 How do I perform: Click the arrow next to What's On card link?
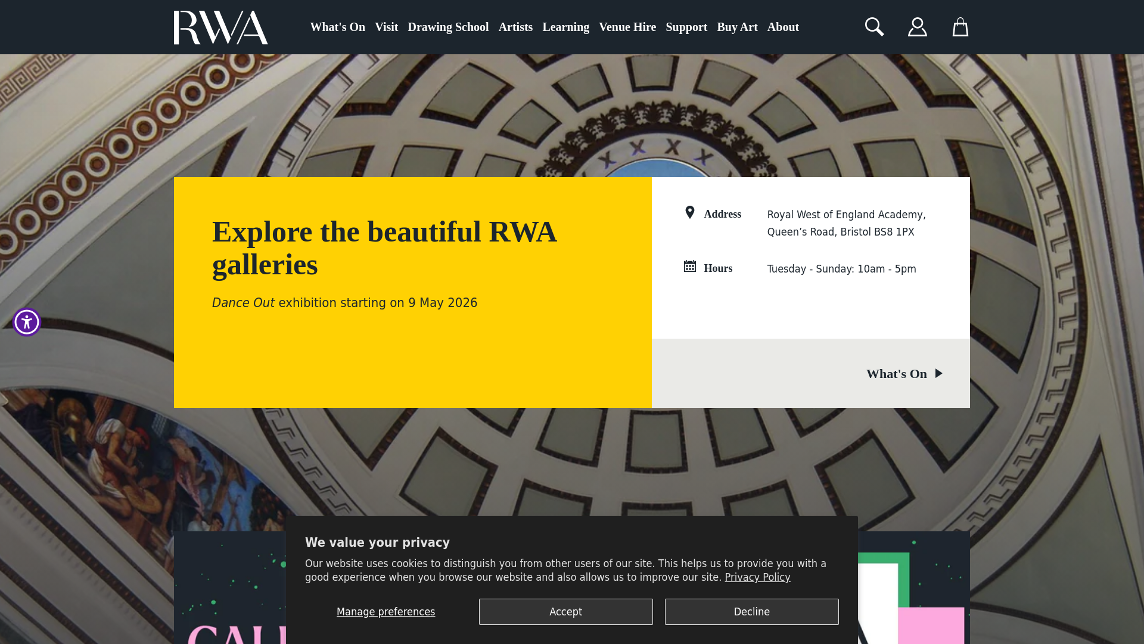click(x=938, y=373)
